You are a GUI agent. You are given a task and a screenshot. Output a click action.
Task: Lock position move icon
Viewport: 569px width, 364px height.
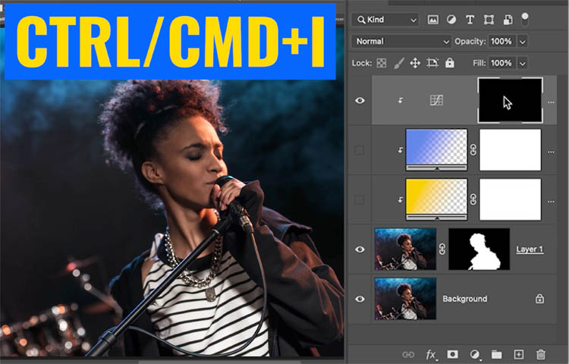coord(415,64)
